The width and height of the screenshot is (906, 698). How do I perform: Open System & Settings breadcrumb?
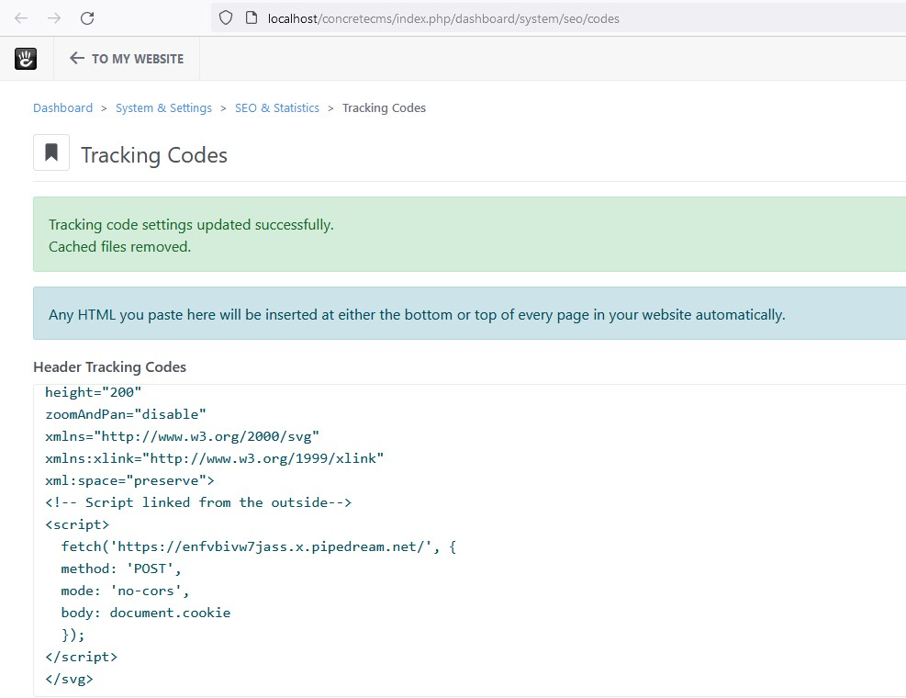pos(163,108)
